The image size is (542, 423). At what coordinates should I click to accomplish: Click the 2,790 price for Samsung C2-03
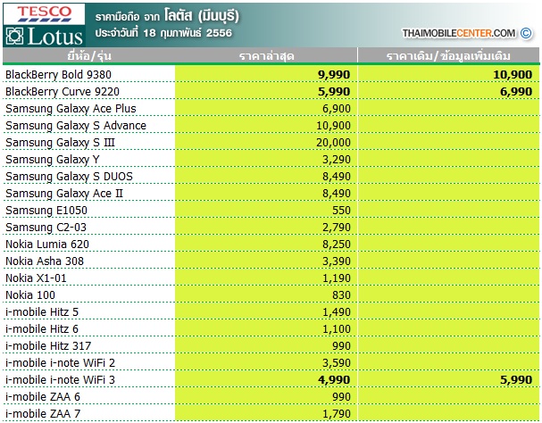point(337,227)
